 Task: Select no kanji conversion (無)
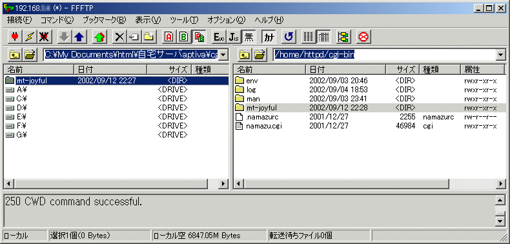click(249, 37)
